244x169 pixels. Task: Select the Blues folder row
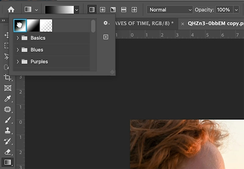click(x=52, y=50)
